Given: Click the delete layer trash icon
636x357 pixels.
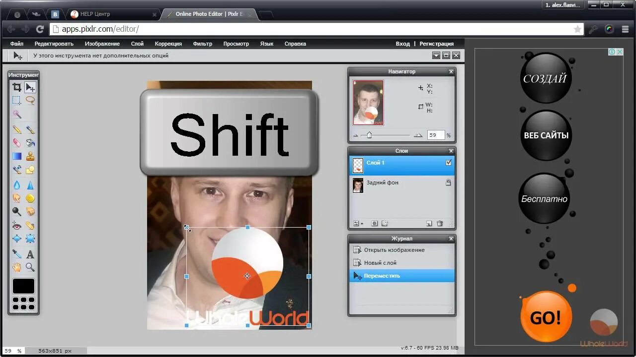Looking at the screenshot, I should (x=440, y=224).
